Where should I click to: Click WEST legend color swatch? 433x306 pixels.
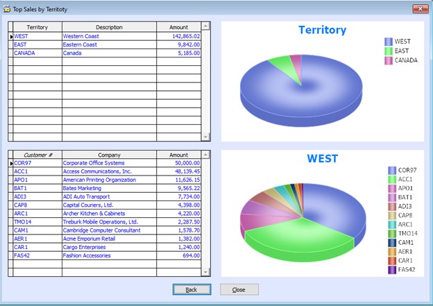[x=388, y=42]
